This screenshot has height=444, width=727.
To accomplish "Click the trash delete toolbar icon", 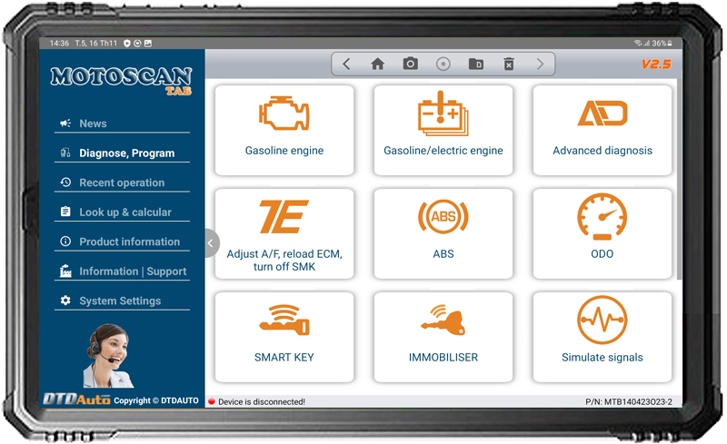I will pyautogui.click(x=509, y=64).
